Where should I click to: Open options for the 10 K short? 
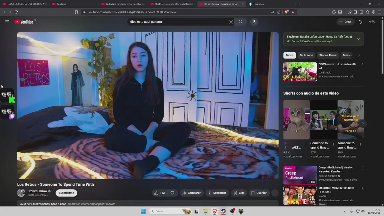coord(360,145)
